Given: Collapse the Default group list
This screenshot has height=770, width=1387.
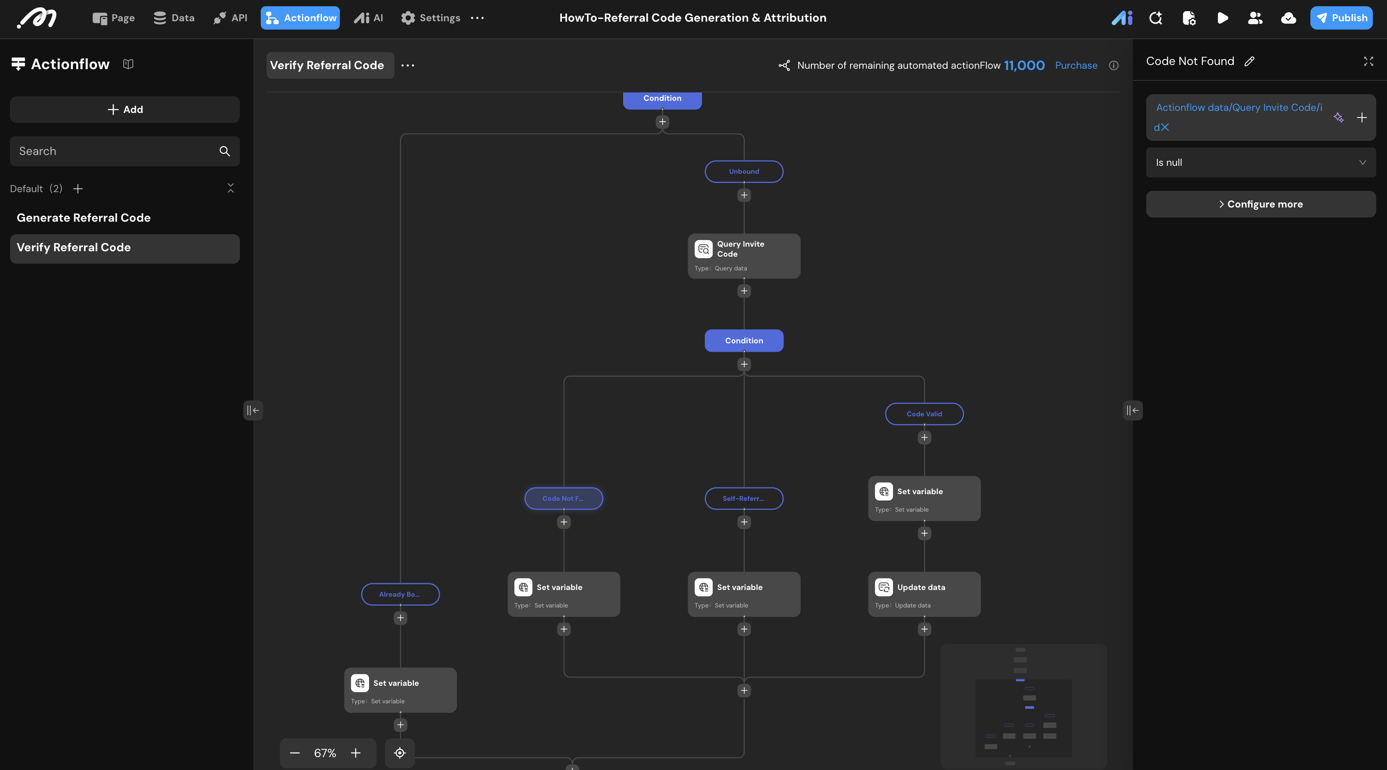Looking at the screenshot, I should [x=230, y=188].
